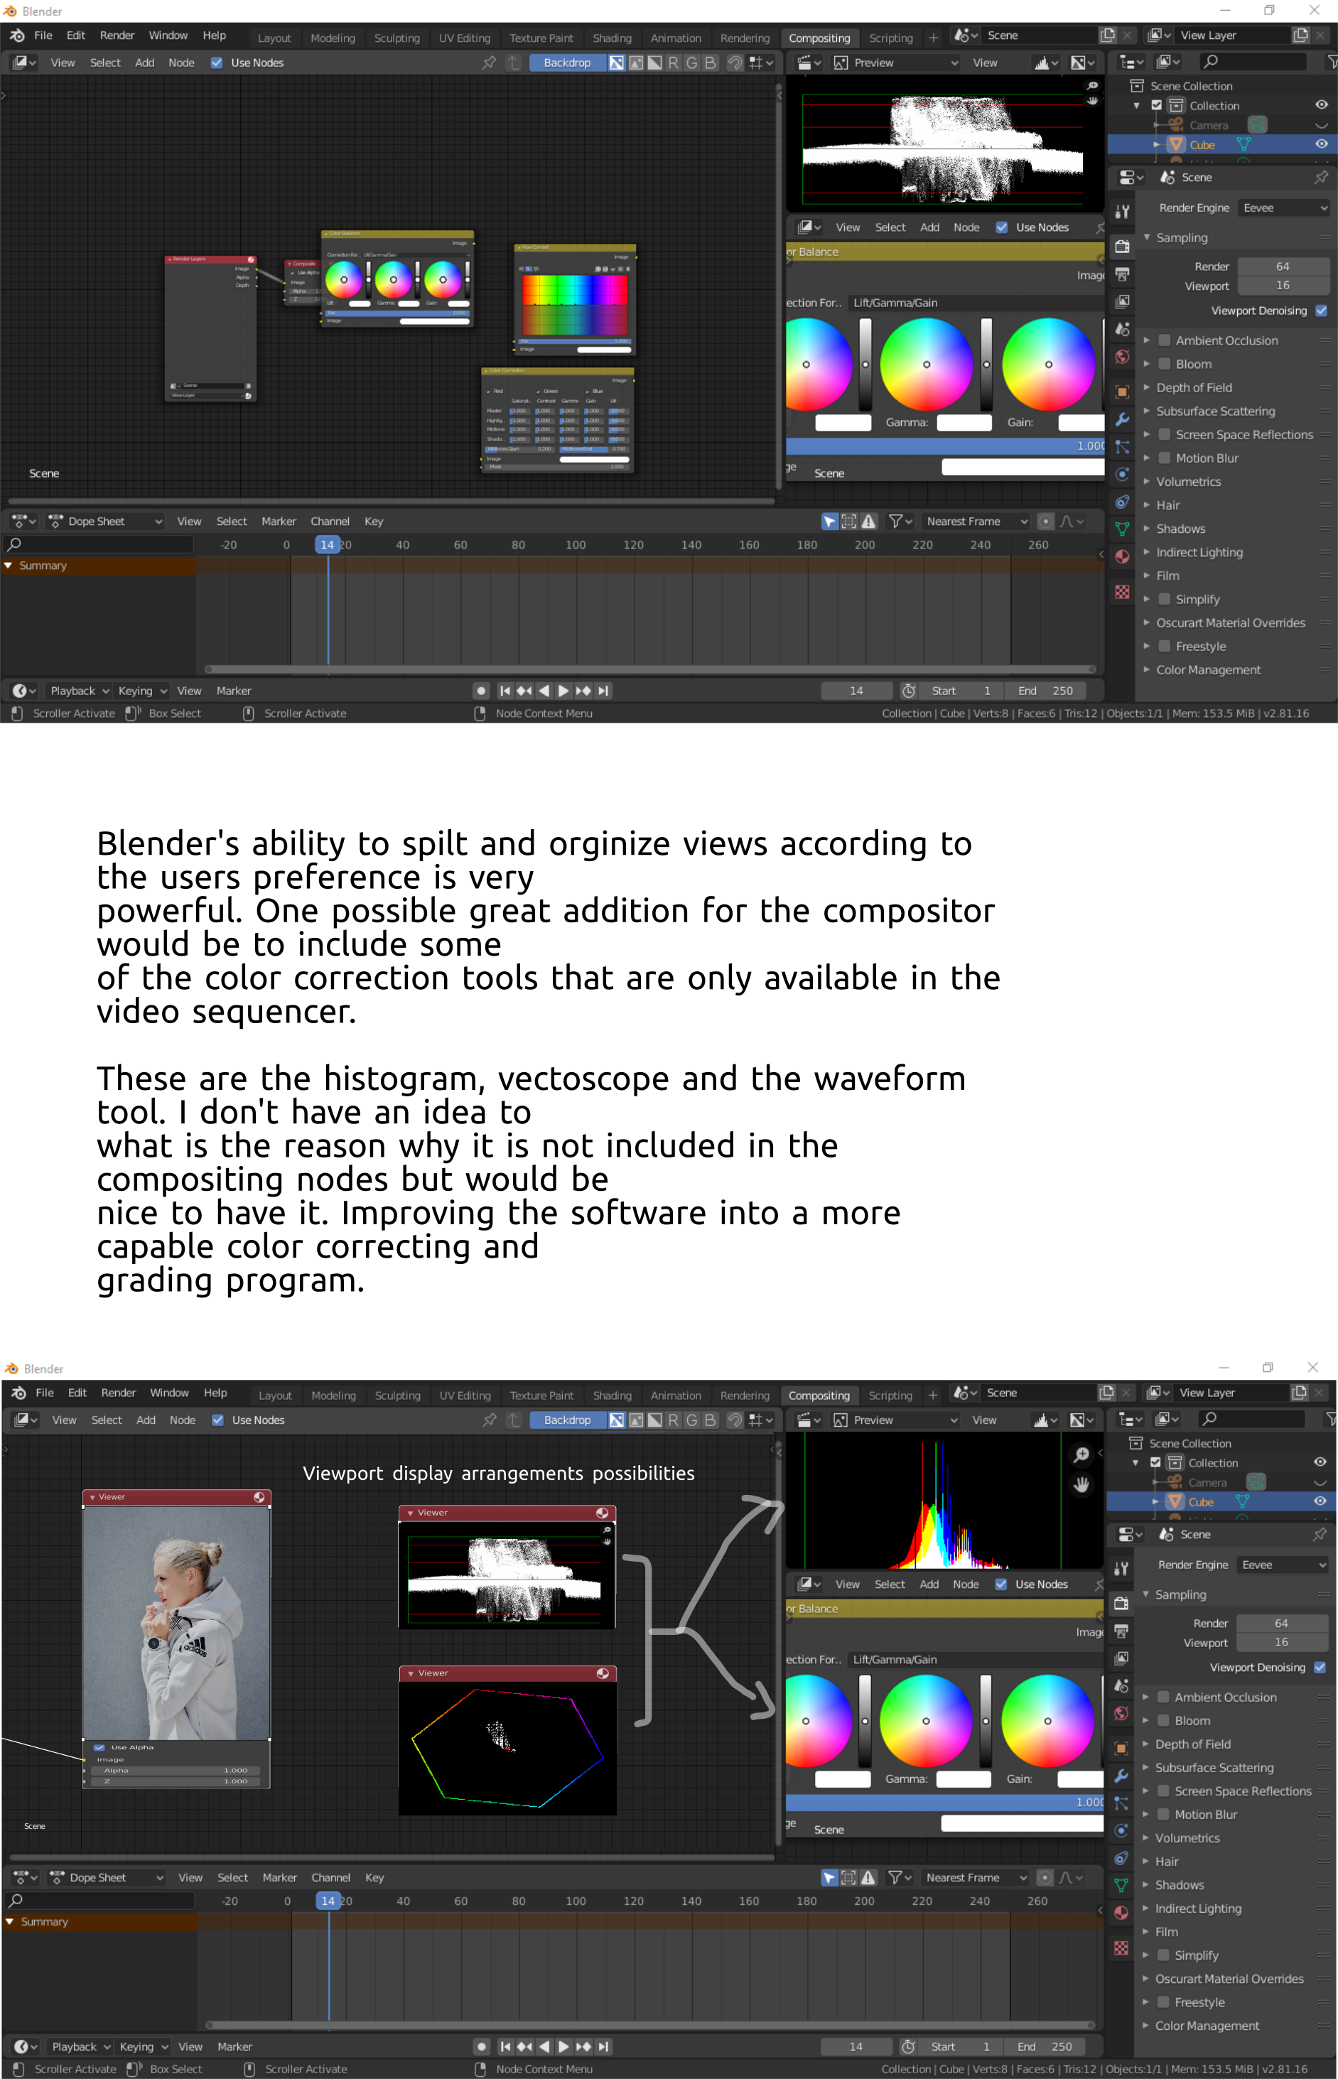This screenshot has height=2079, width=1338.
Task: Open Dope Sheet mode dropdown in bottom window
Action: tap(105, 1877)
